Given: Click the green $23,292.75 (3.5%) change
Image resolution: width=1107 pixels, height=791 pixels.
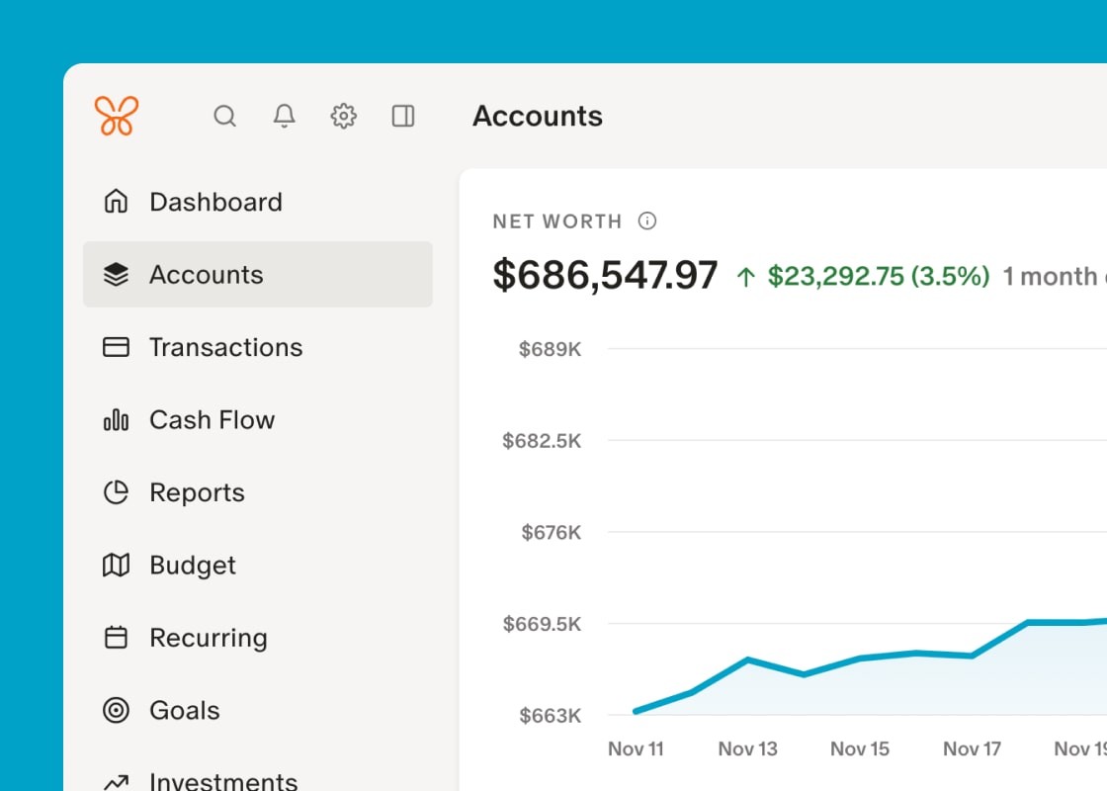Looking at the screenshot, I should tap(879, 276).
